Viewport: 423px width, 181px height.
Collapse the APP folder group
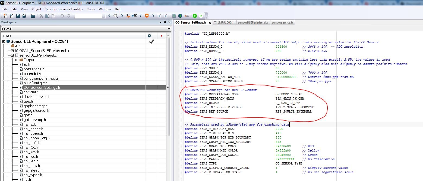click(x=8, y=46)
